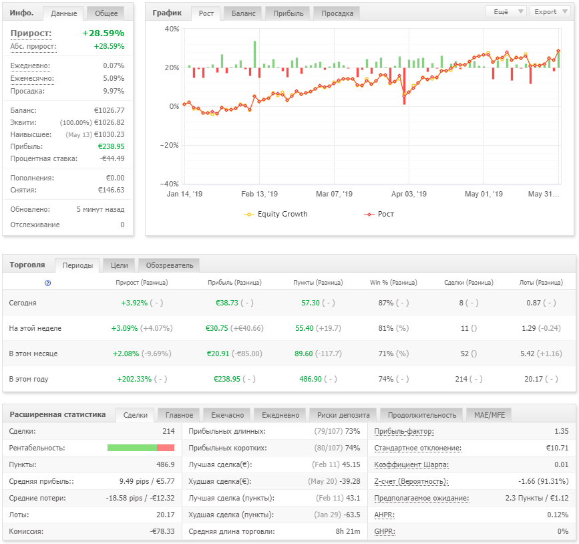The height and width of the screenshot is (544, 579).
Task: Open the Ежечасно statistics tab
Action: pyautogui.click(x=227, y=415)
